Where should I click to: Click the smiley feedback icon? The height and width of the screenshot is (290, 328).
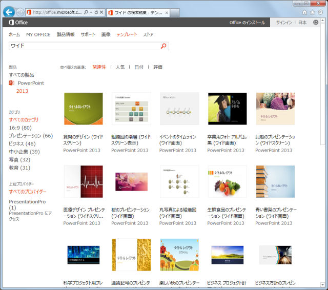316,22
